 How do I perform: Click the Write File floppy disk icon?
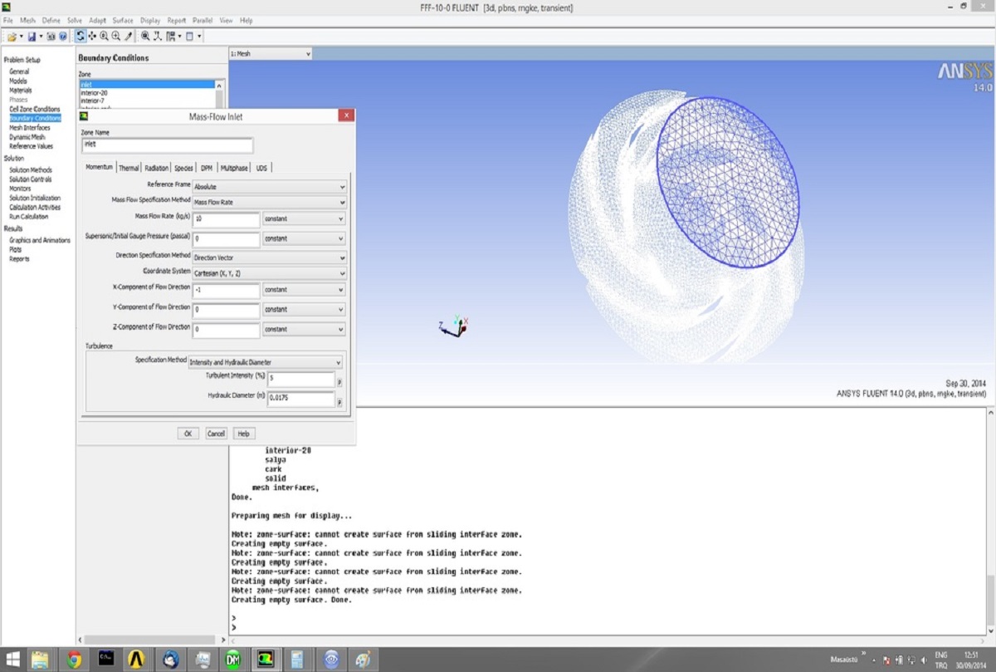(x=32, y=37)
